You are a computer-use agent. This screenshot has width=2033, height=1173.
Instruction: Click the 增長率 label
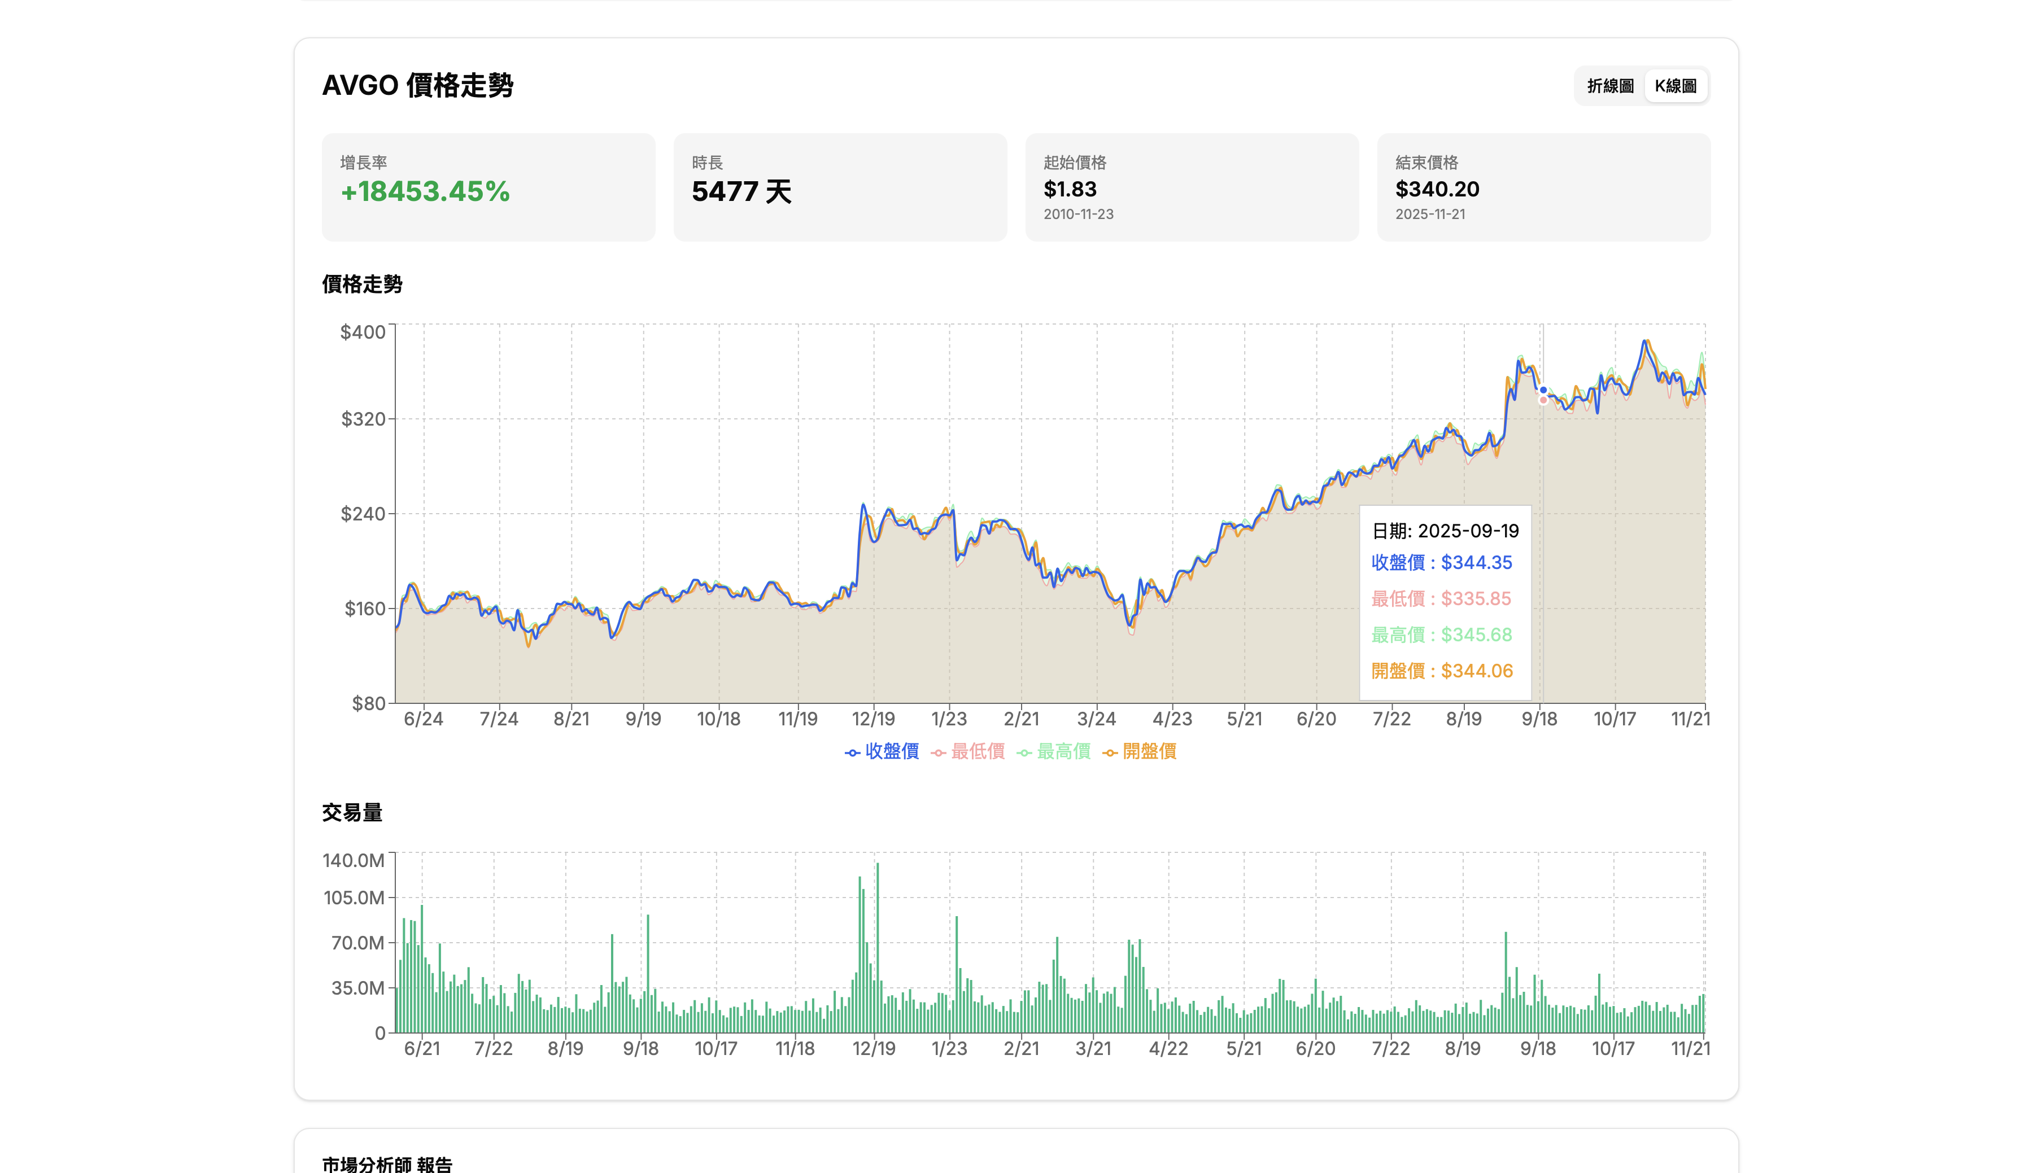tap(364, 163)
